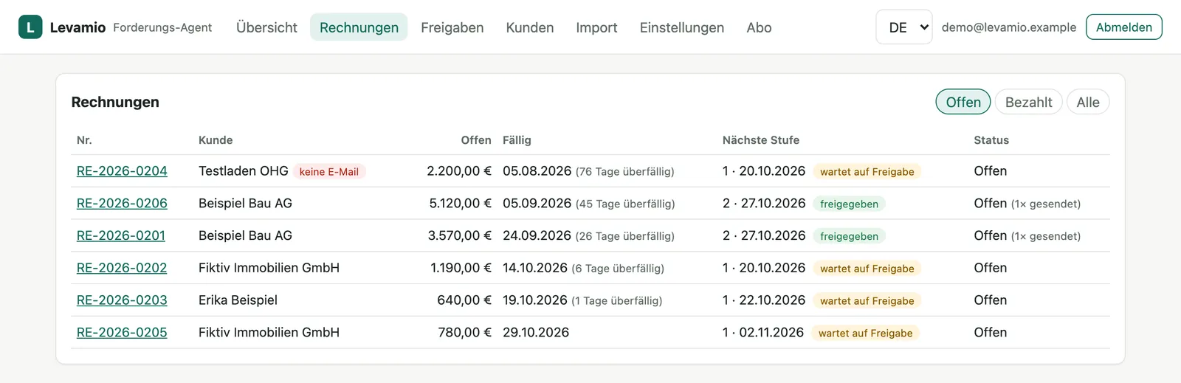
Task: Open the Übersicht page
Action: [x=266, y=27]
